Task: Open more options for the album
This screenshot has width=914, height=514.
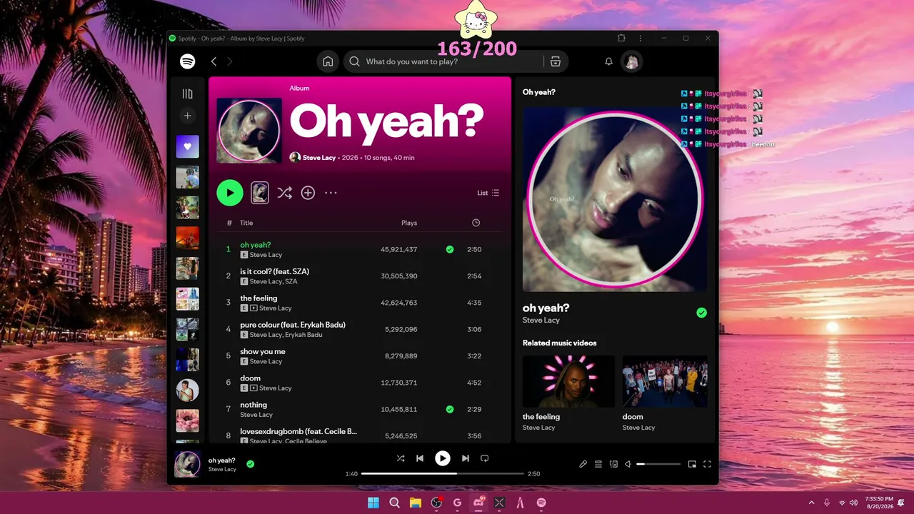Action: (331, 193)
